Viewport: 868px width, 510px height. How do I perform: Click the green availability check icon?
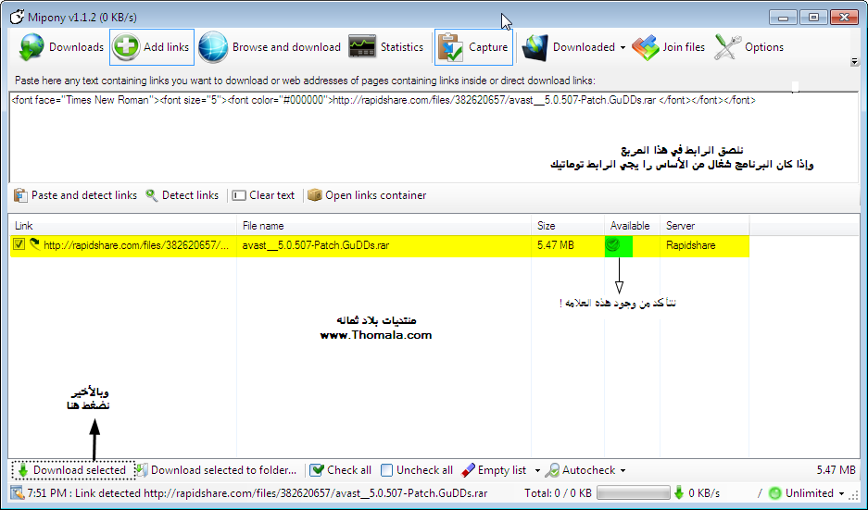point(612,244)
